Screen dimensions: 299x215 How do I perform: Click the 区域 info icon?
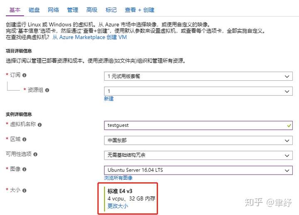click(x=24, y=139)
